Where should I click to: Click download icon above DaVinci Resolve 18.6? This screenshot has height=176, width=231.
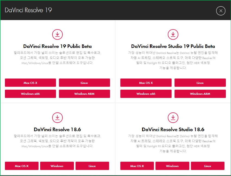tap(57, 117)
